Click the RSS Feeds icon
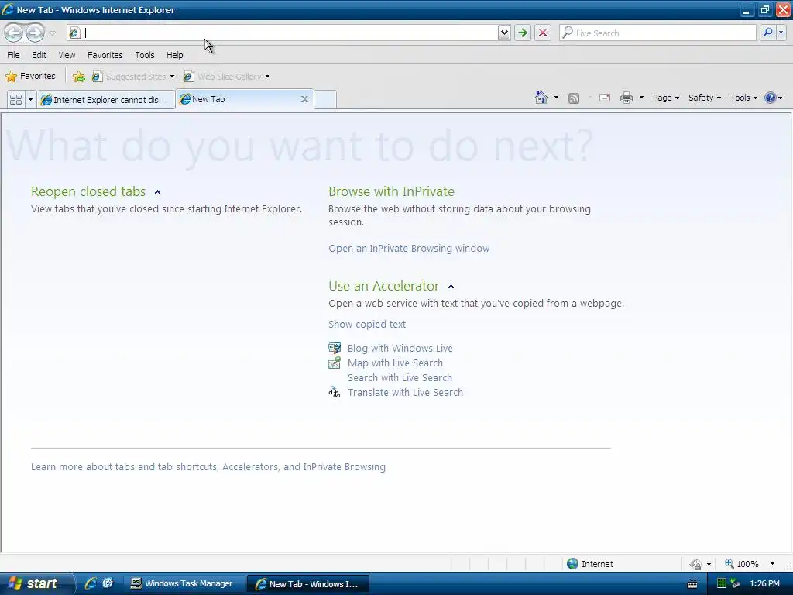Image resolution: width=793 pixels, height=595 pixels. 574,98
